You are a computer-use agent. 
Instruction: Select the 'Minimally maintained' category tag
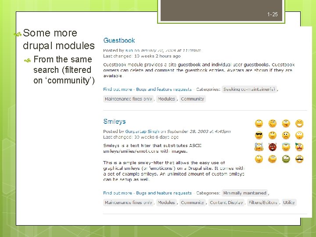pyautogui.click(x=244, y=193)
